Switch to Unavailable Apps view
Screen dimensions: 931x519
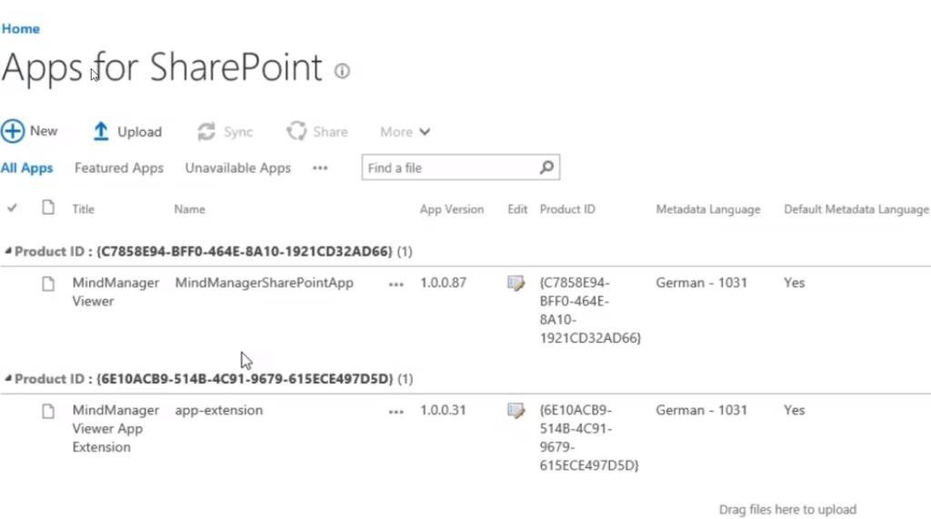pos(238,168)
